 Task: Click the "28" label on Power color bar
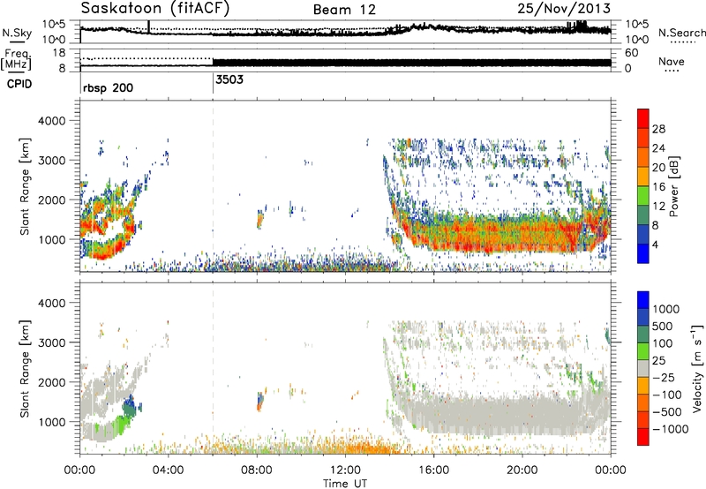[658, 129]
